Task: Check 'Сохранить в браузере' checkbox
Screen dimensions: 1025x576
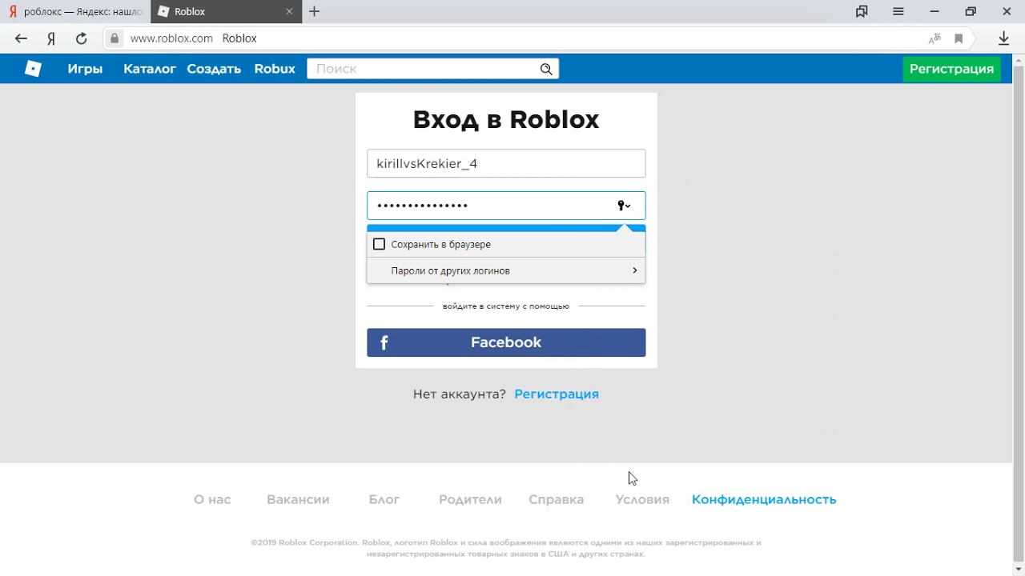Action: [380, 244]
